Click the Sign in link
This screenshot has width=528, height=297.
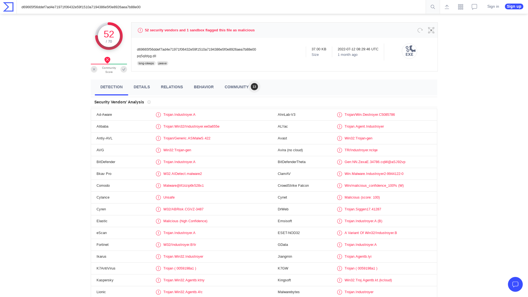point(493,7)
